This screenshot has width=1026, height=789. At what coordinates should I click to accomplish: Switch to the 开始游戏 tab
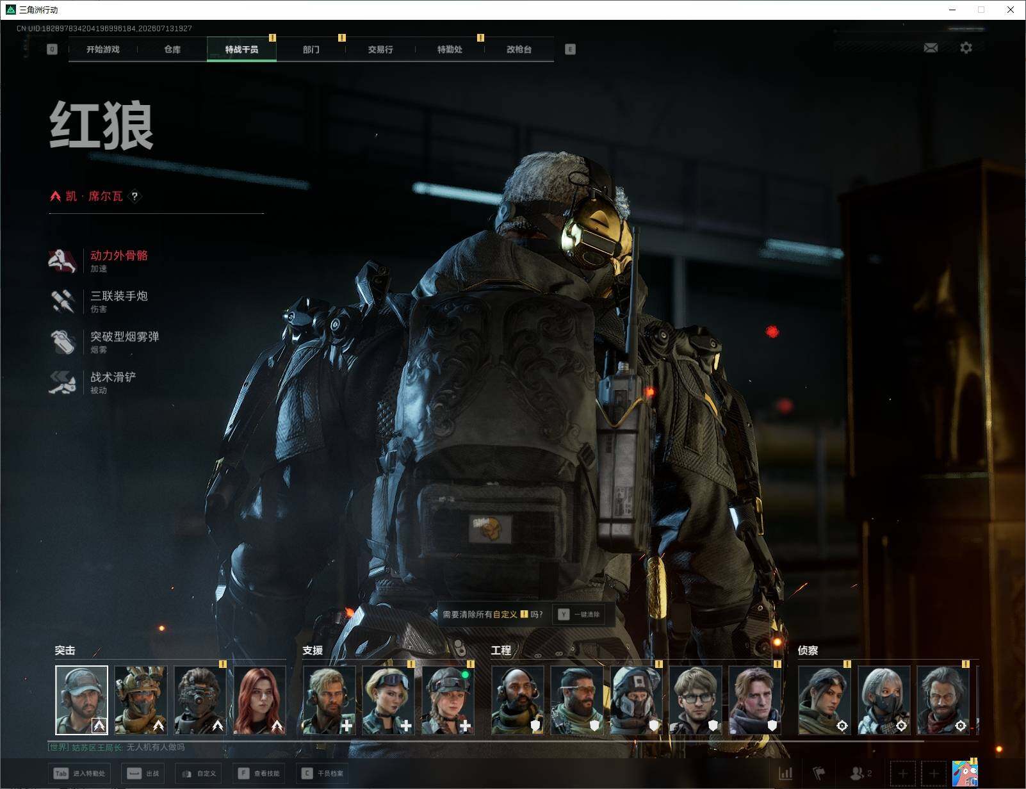coord(103,49)
